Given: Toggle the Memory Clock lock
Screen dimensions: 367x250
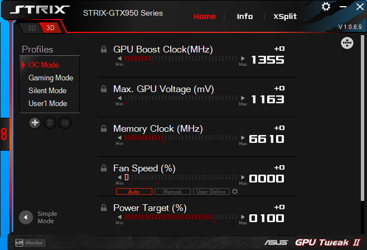Looking at the screenshot, I should [104, 129].
